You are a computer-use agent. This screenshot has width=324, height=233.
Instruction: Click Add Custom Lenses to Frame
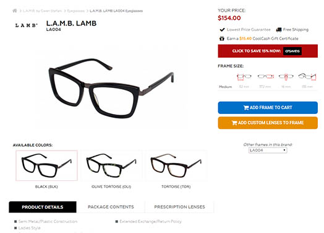[x=268, y=123]
